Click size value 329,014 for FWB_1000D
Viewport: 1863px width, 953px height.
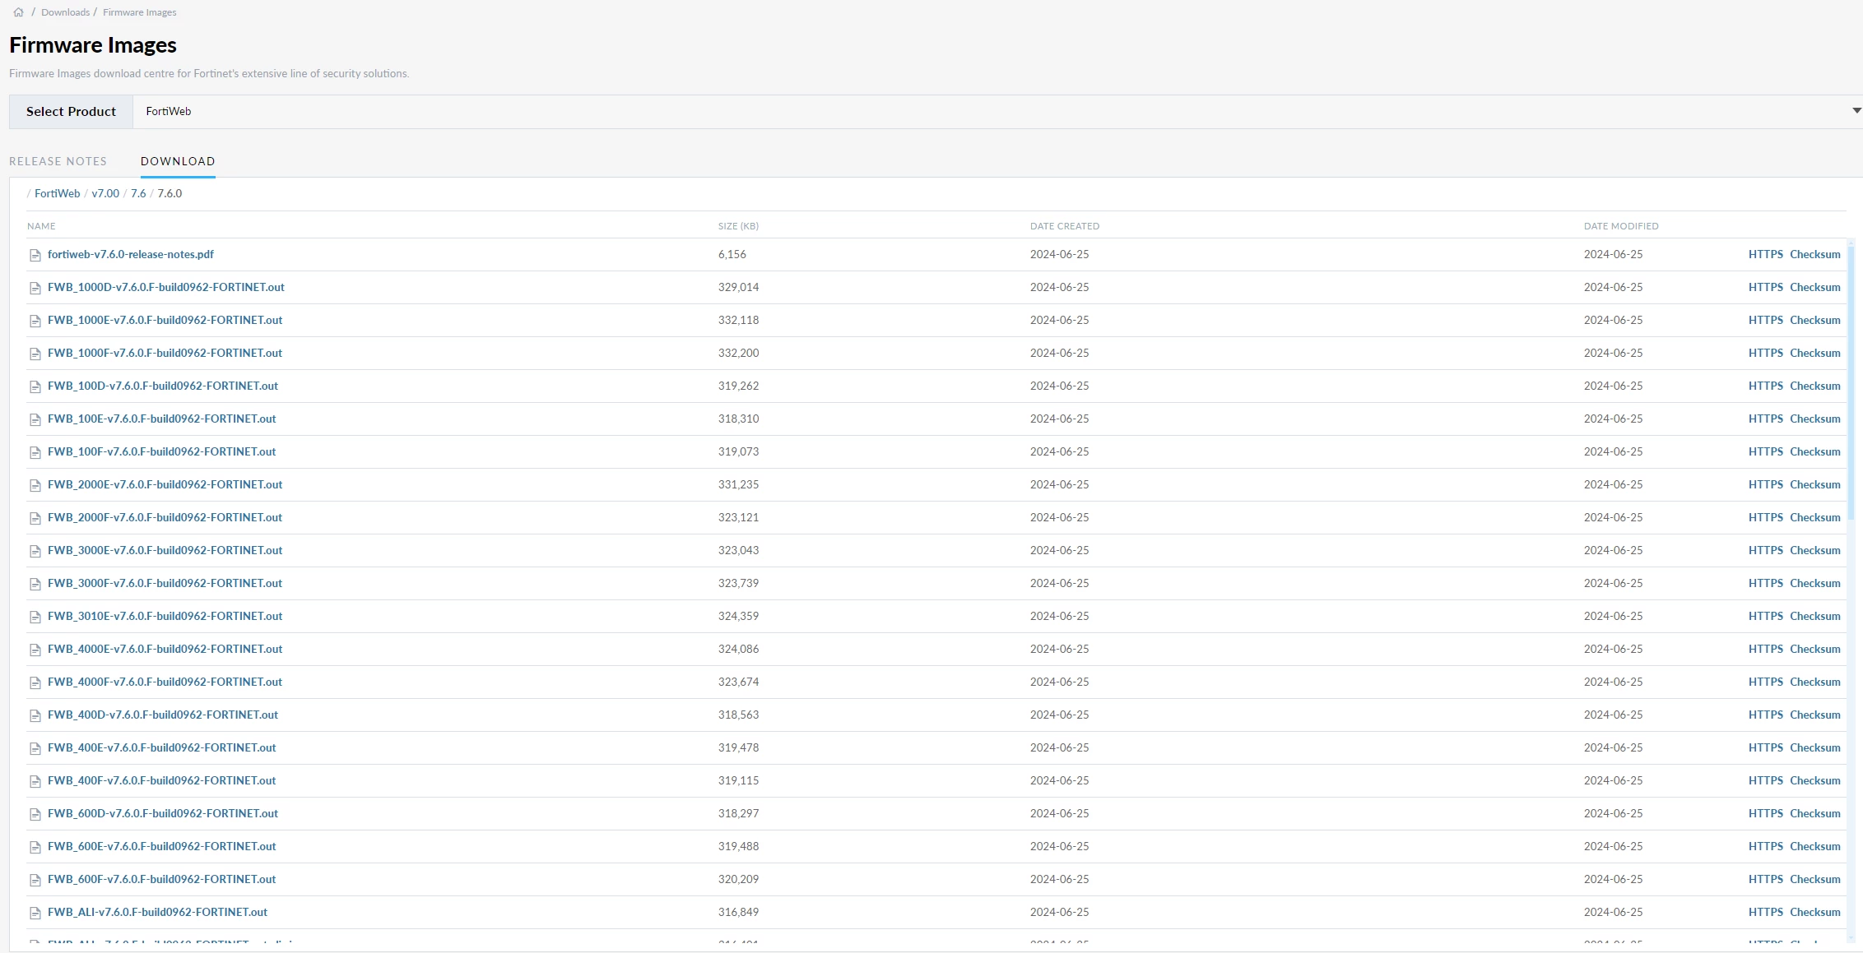tap(738, 287)
